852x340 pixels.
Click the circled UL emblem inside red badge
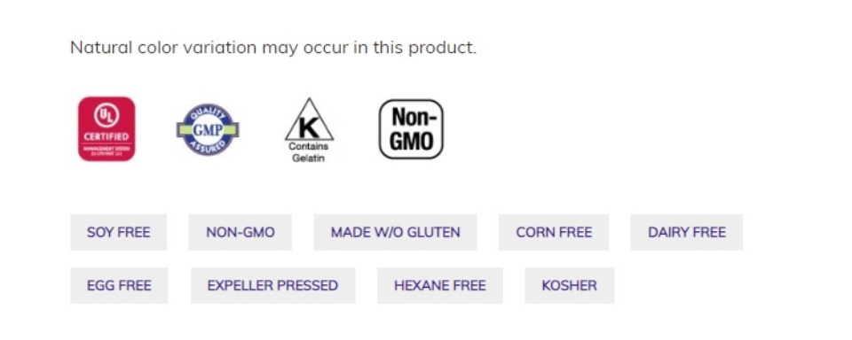tap(106, 115)
